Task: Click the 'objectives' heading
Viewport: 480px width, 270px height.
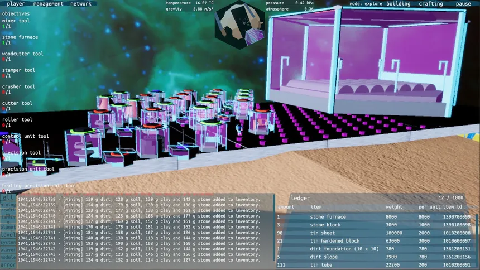Action: 16,14
